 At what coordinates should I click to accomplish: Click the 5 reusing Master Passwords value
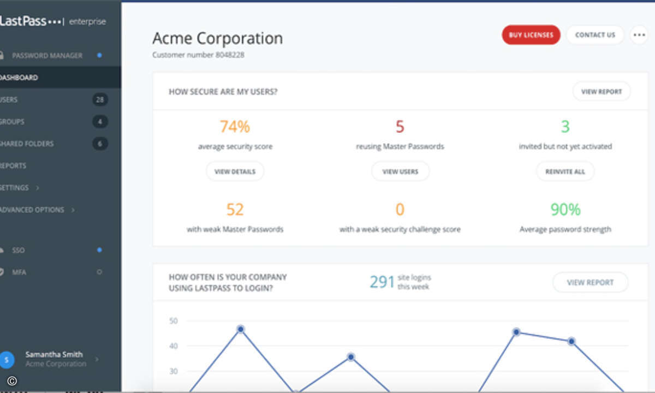click(x=400, y=127)
